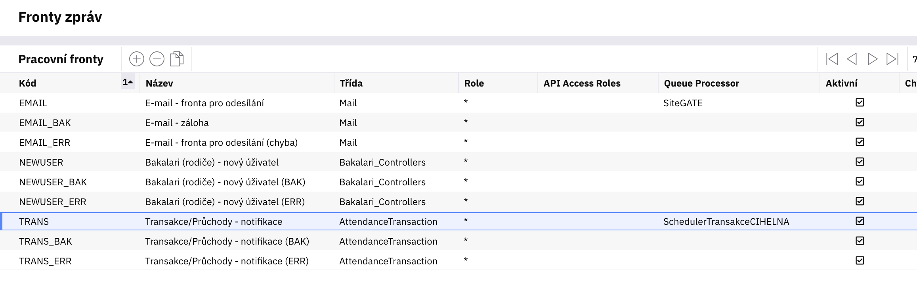Viewport: 917px width, 294px height.
Task: Uncheck Aktivní for the EMAIL queue
Action: click(x=860, y=103)
